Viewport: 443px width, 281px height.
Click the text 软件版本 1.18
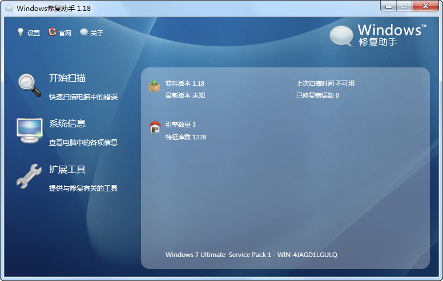(185, 83)
